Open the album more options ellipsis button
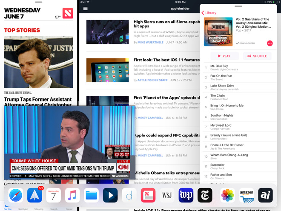Screen dimensions: 281x211 point(270,43)
